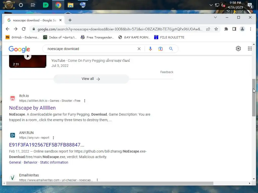Open the Behavior sitelink under ANY.RUN
Viewport: 258px width, 193px height.
30,162
